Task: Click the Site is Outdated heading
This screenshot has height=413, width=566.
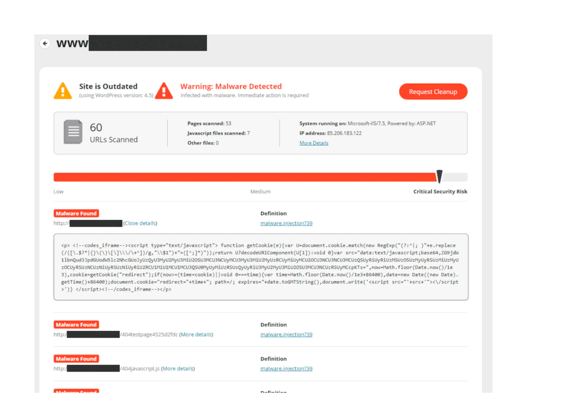Action: (x=108, y=86)
